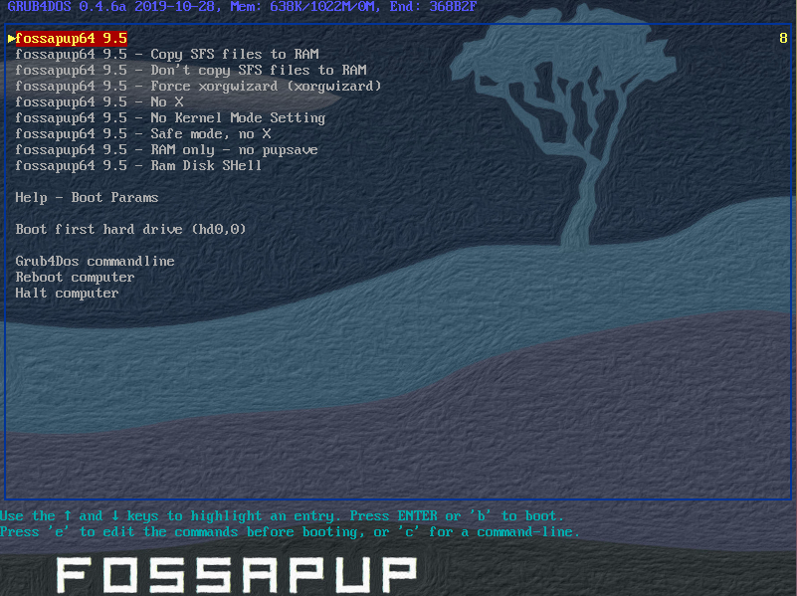Image resolution: width=797 pixels, height=596 pixels.
Task: Select 'Boot first hard drive (hd0,0)'
Action: [130, 229]
